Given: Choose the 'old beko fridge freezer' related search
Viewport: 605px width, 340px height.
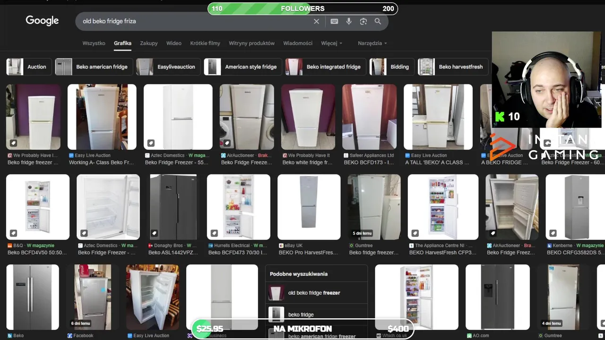Looking at the screenshot, I should (x=316, y=293).
